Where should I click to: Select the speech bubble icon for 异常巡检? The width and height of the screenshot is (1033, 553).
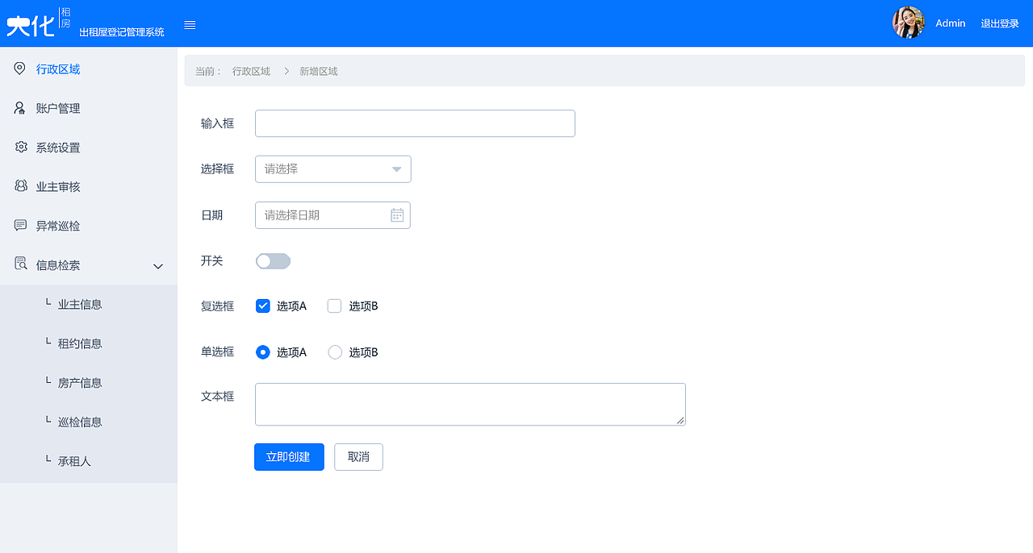[19, 225]
